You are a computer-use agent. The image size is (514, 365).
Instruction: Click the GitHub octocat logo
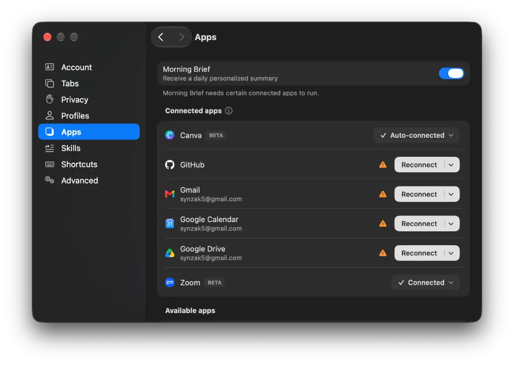[x=170, y=165]
